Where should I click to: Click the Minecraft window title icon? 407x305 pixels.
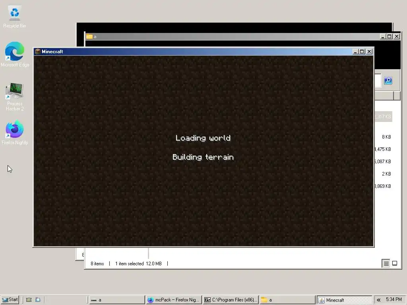38,51
